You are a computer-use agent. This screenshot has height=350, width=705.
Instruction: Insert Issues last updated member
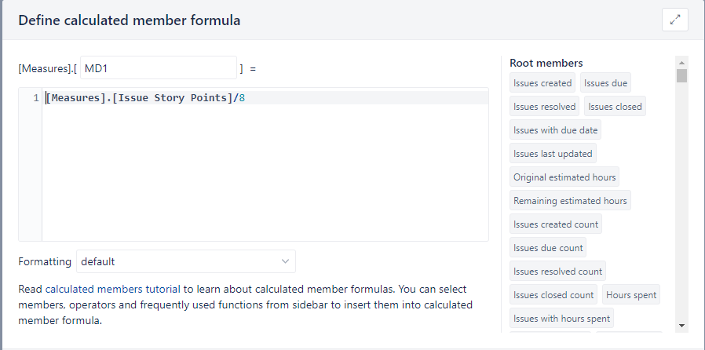click(553, 154)
